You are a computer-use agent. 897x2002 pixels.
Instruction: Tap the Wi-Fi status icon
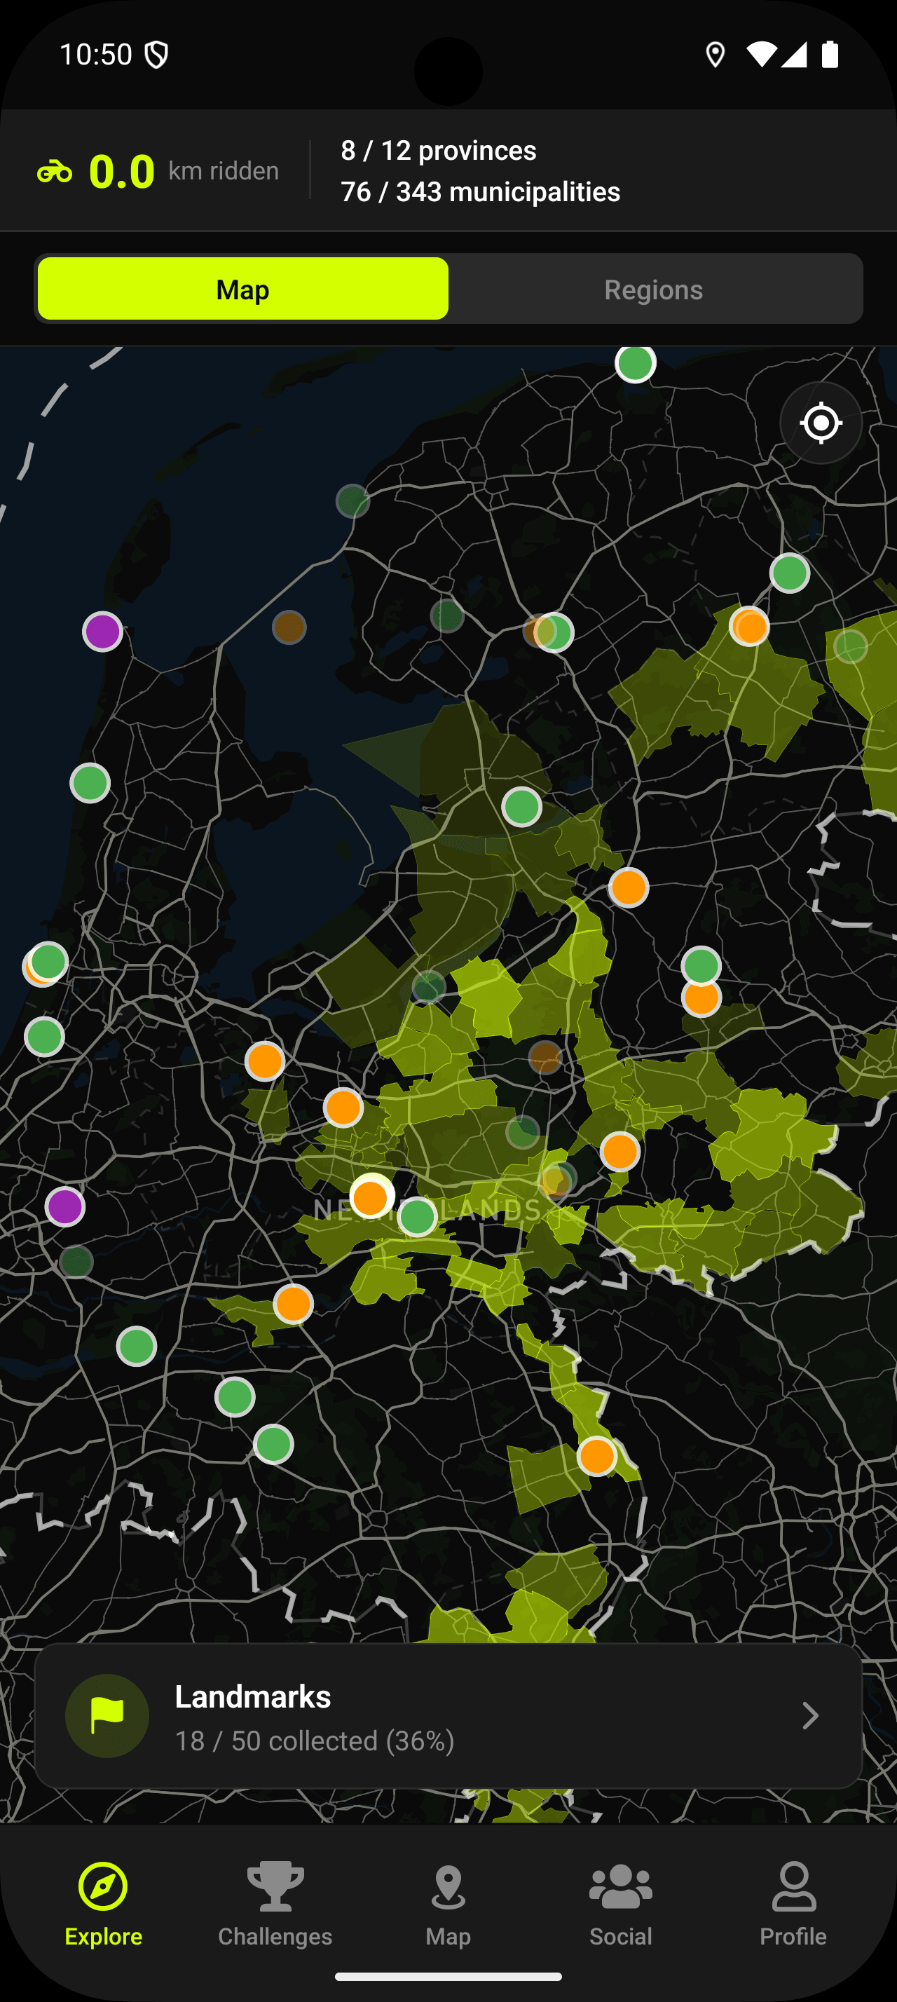pos(761,55)
